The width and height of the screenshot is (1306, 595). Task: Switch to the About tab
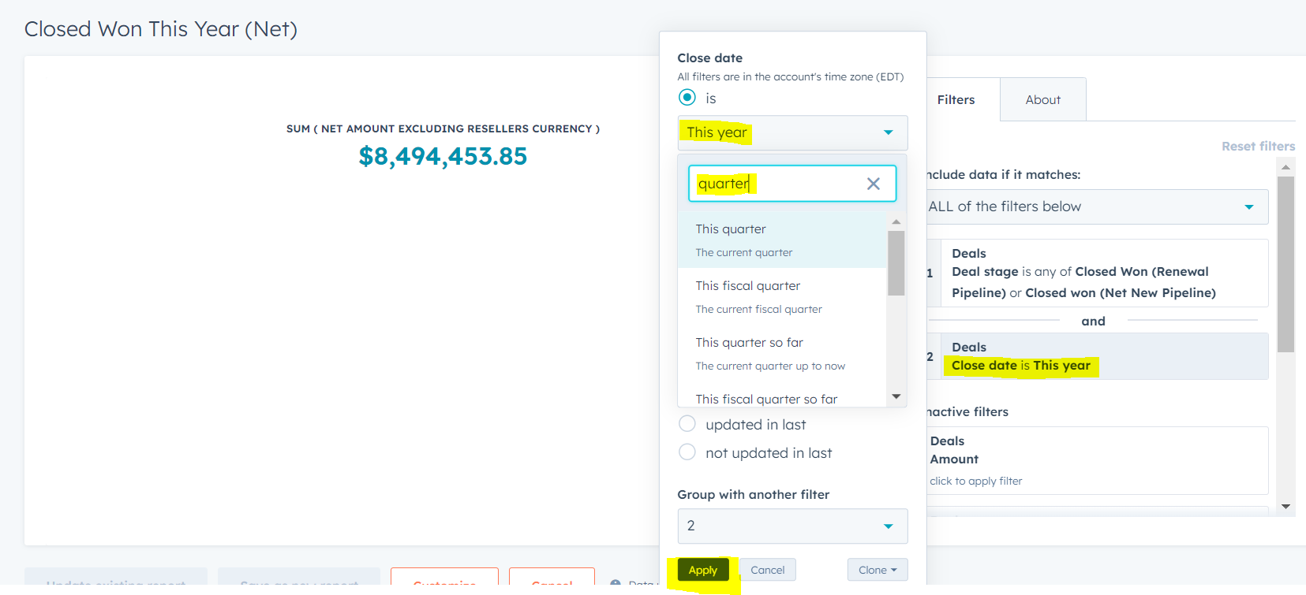[1042, 99]
